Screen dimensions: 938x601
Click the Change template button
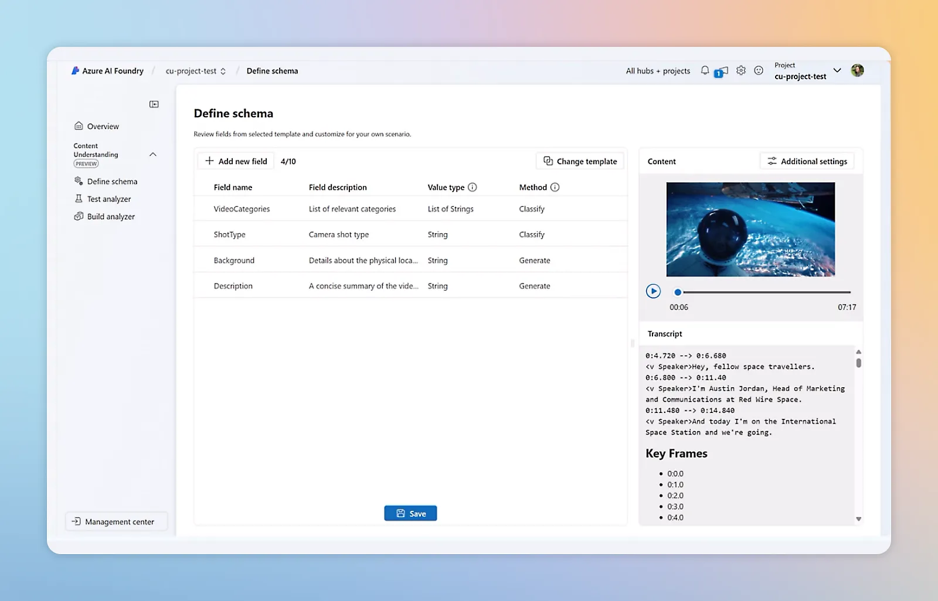(x=580, y=161)
